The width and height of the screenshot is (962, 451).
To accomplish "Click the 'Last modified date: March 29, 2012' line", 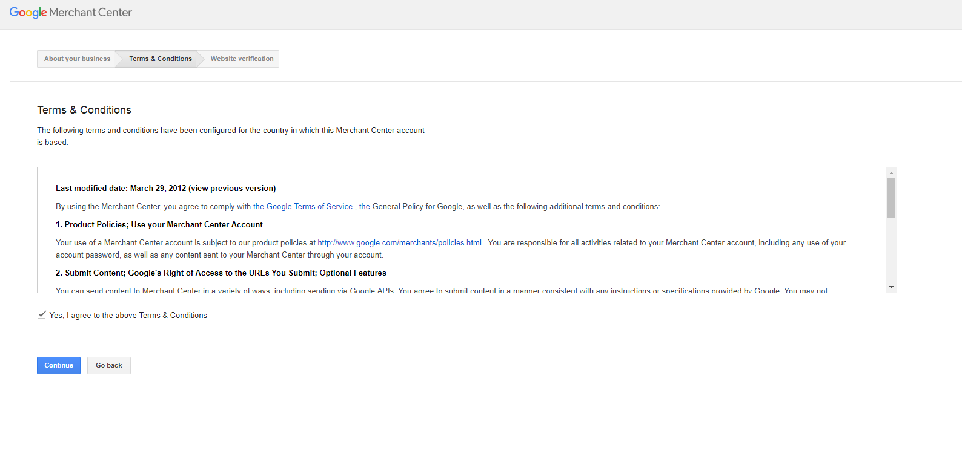I will 165,188.
